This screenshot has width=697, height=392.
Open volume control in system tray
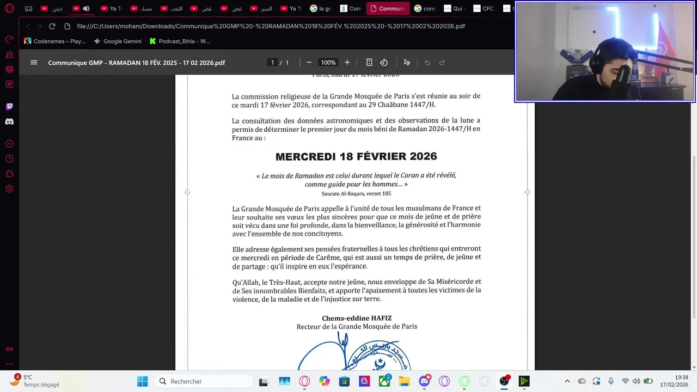pyautogui.click(x=636, y=381)
